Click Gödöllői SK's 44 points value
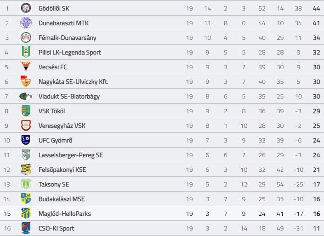 pyautogui.click(x=317, y=8)
